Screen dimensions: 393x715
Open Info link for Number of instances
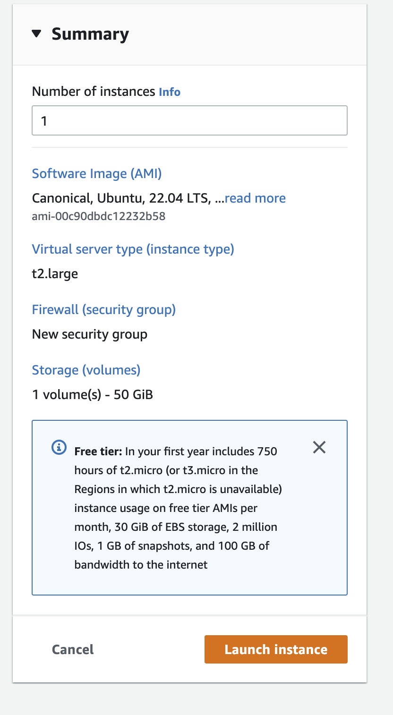[x=169, y=92]
